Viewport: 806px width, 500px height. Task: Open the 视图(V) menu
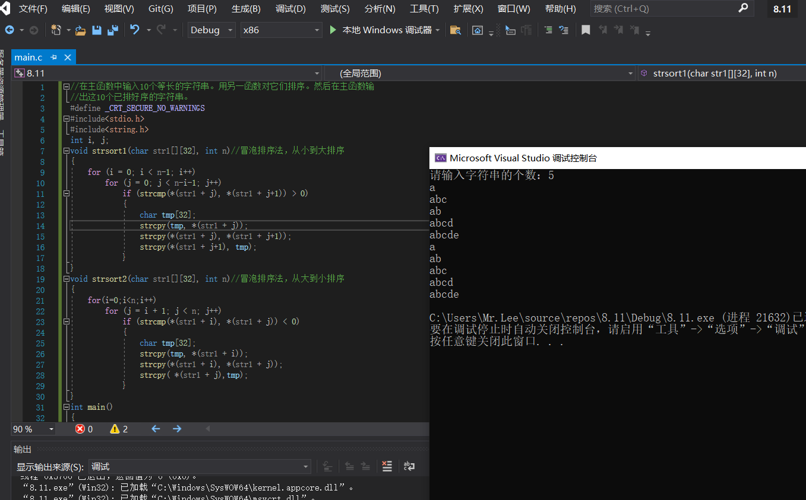click(119, 9)
